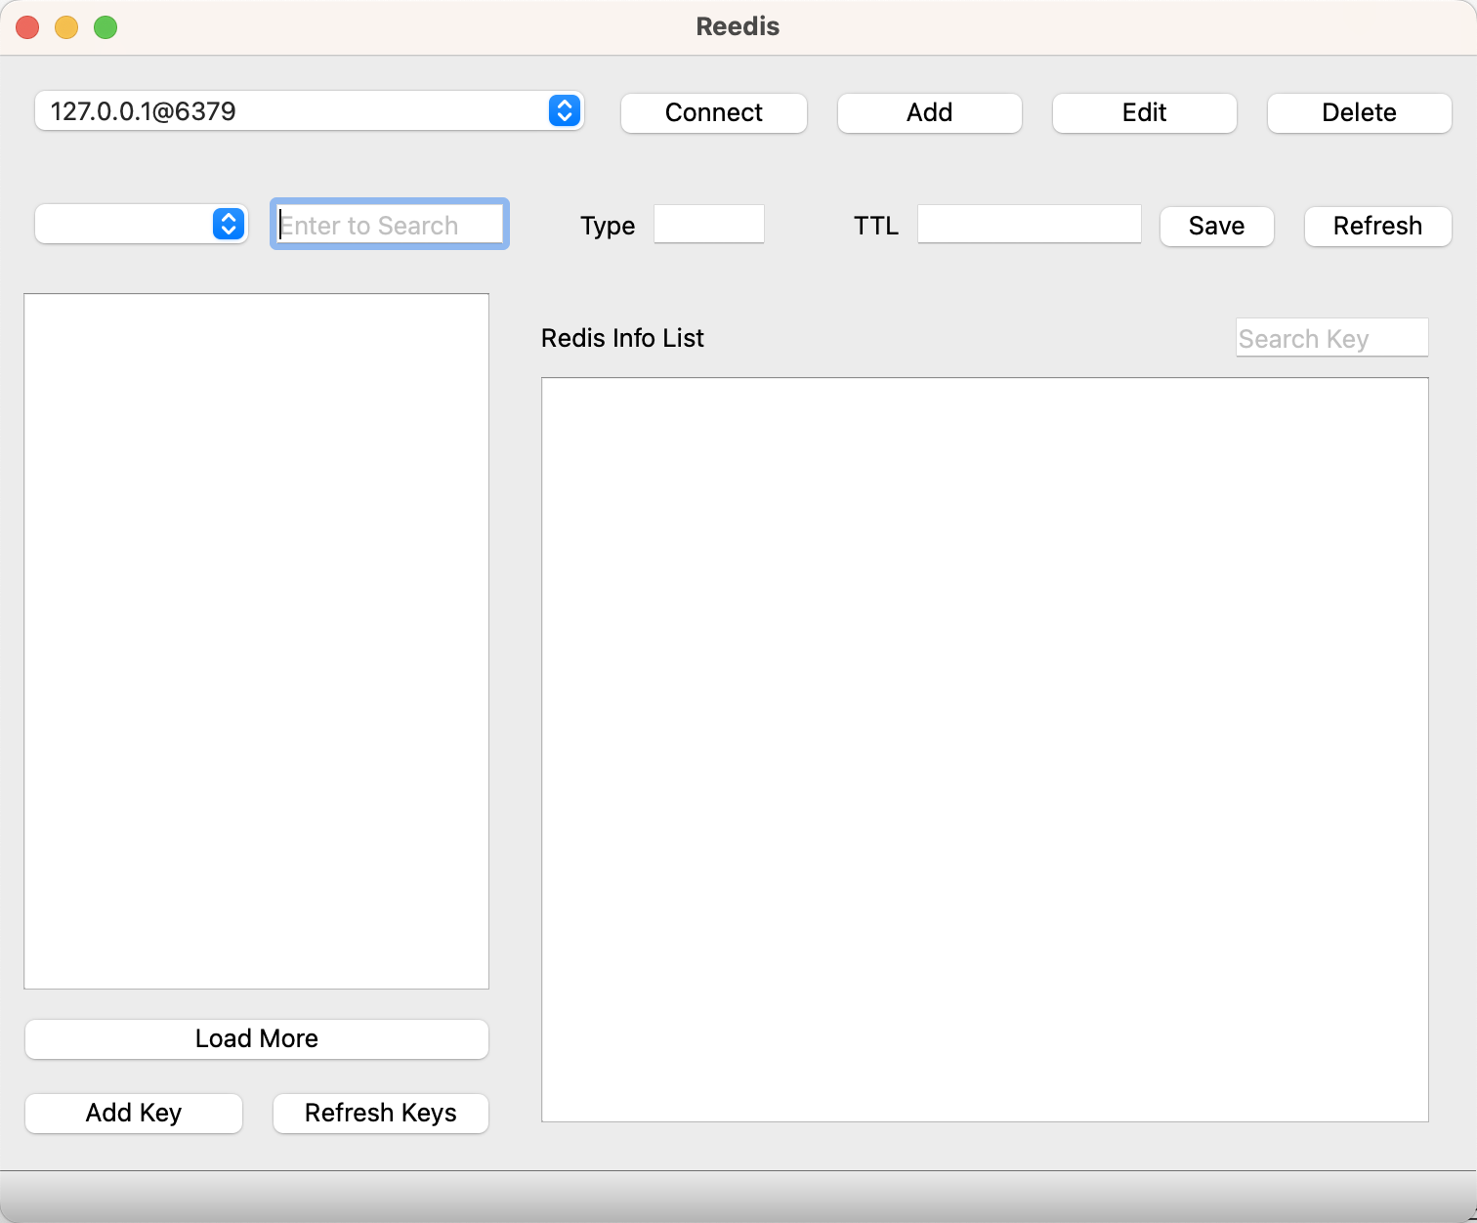The width and height of the screenshot is (1477, 1223).
Task: Focus the Search Key field
Action: click(1331, 338)
